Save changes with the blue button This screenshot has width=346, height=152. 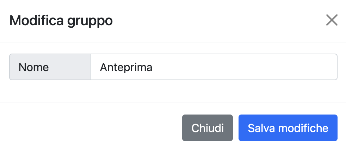[x=288, y=128]
